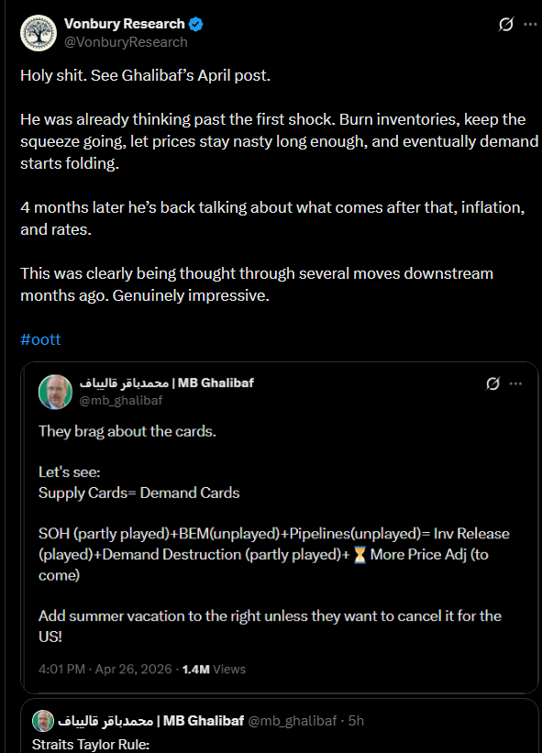542x753 pixels.
Task: Click the 1.4M Views count
Action: coord(214,669)
